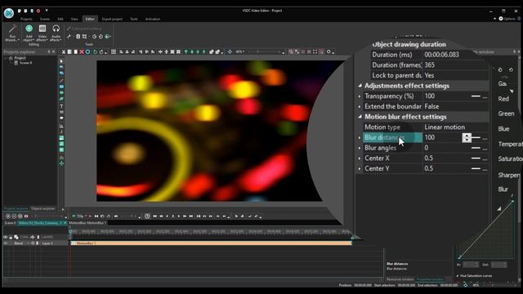
Task: Switch to Resources window tab
Action: 400,279
